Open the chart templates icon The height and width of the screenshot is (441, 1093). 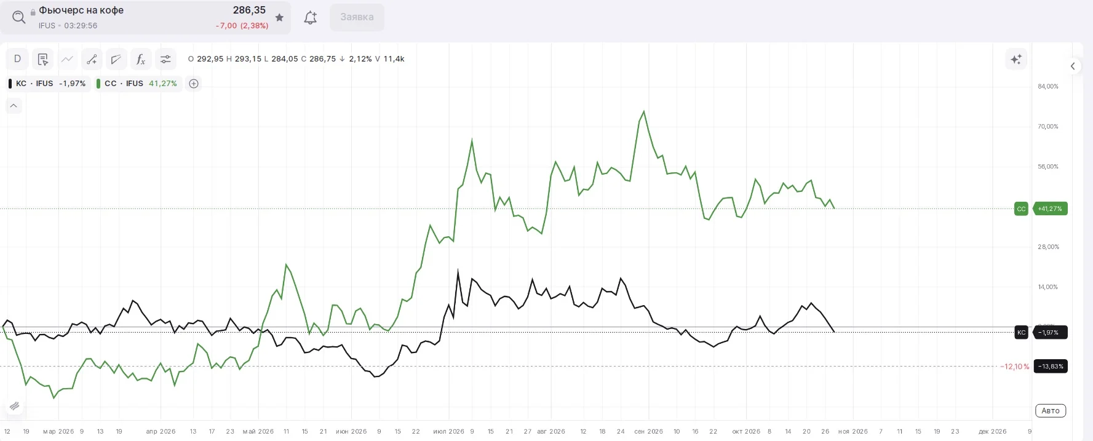coord(42,59)
